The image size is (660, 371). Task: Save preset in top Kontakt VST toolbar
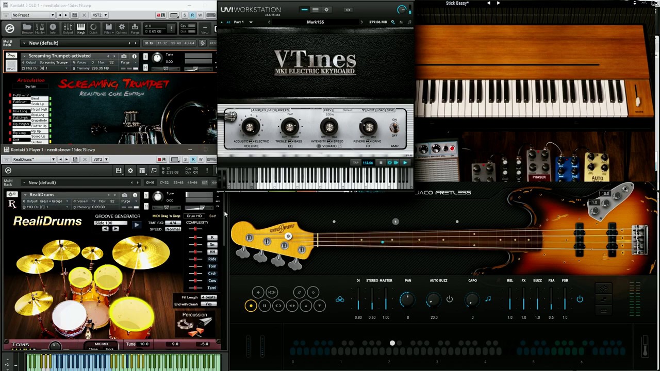click(x=75, y=15)
